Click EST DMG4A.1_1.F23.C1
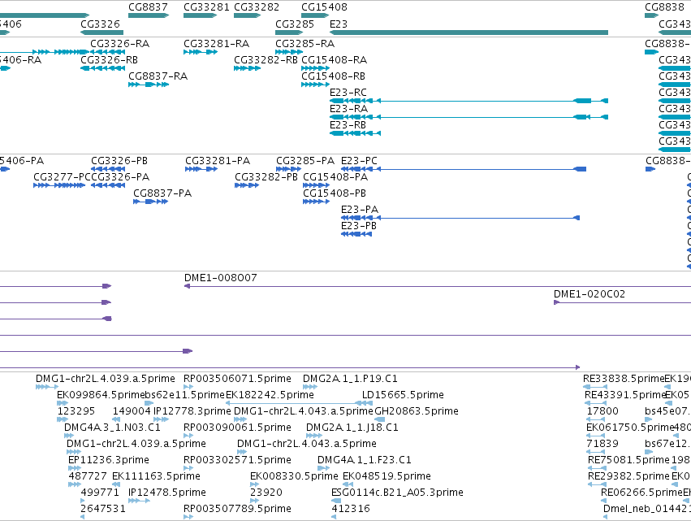 click(323, 468)
